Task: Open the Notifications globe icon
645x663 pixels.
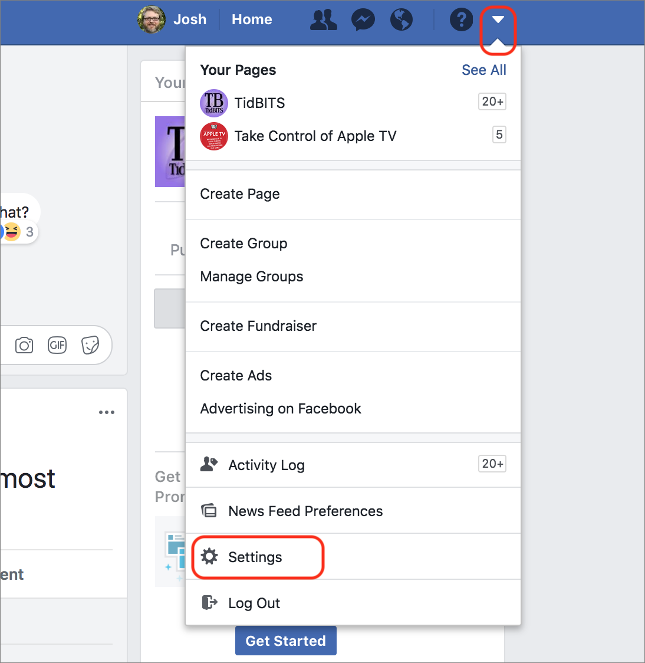Action: click(x=401, y=20)
